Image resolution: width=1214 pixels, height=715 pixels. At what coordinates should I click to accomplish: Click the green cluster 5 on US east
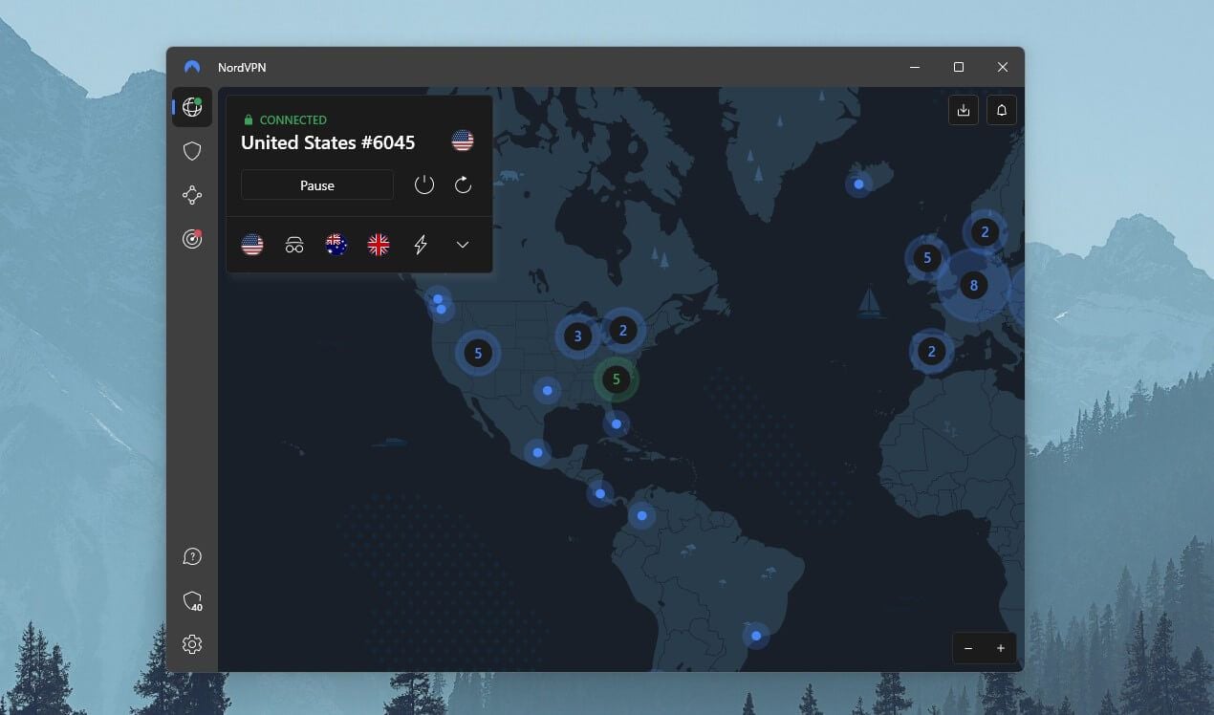point(617,379)
